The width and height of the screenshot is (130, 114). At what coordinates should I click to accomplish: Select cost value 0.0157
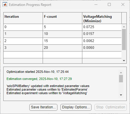(102, 34)
